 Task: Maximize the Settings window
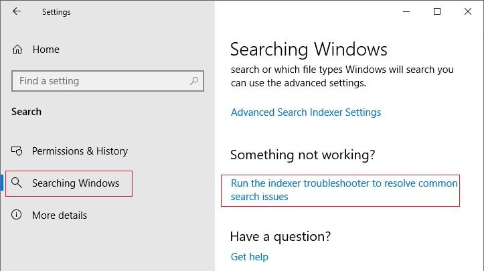[436, 12]
